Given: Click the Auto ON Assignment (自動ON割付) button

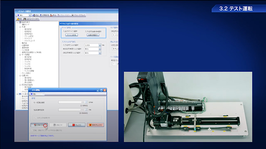Looking at the screenshot, I should point(93,35).
